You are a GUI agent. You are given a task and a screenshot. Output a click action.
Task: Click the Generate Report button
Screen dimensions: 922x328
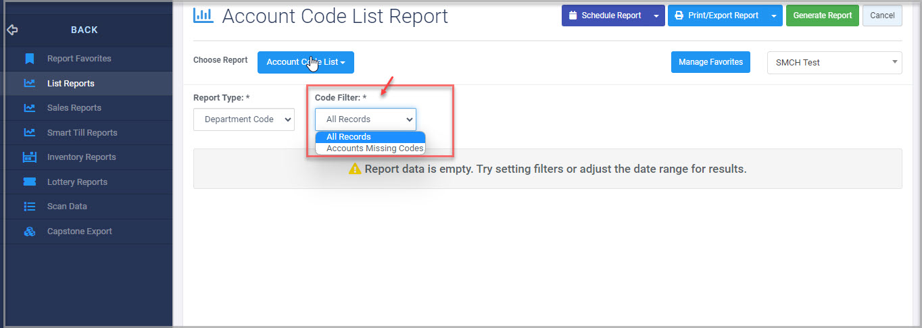[823, 16]
